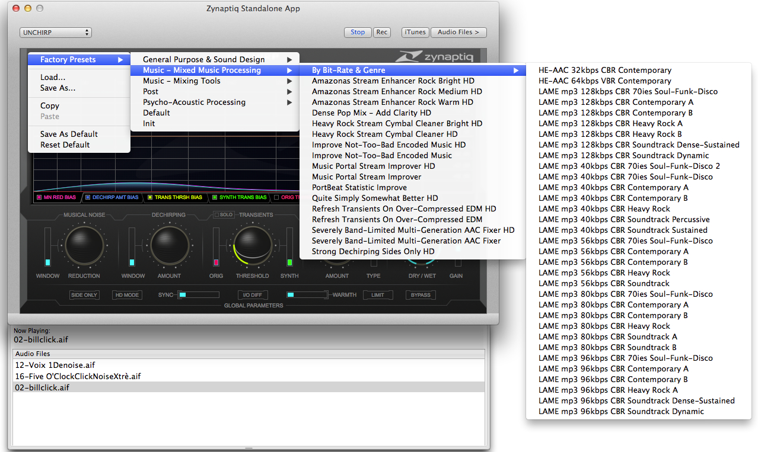Select Dense Pop Mix - Add Clarity HD
The width and height of the screenshot is (758, 452).
[x=371, y=113]
